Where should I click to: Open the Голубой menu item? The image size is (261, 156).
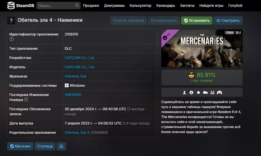(235, 5)
